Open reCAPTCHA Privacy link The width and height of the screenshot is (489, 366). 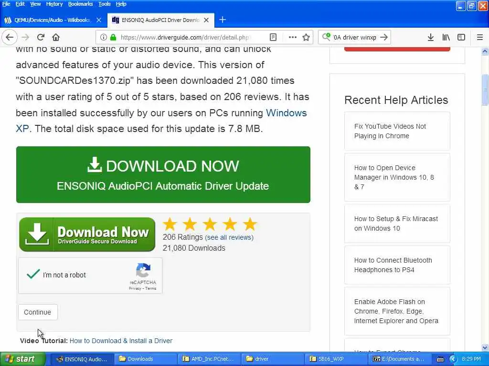tap(135, 288)
